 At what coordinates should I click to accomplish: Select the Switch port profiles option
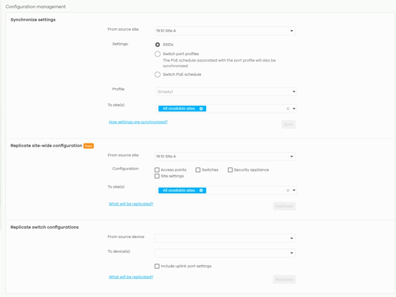click(157, 54)
